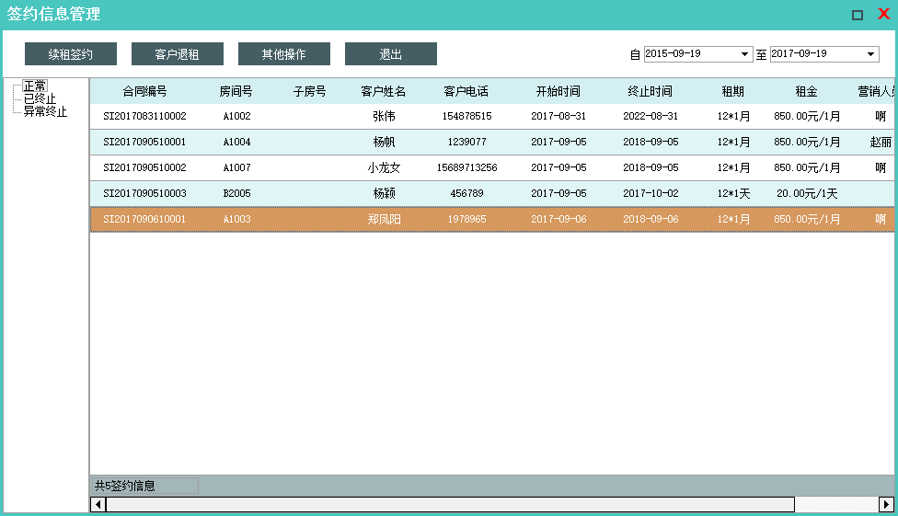Sort by 合同编号 column header
898x516 pixels.
tap(144, 92)
